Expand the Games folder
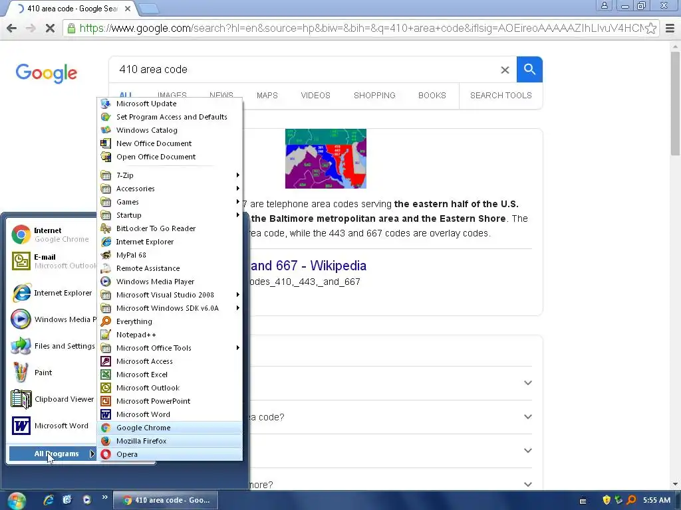 [x=170, y=202]
